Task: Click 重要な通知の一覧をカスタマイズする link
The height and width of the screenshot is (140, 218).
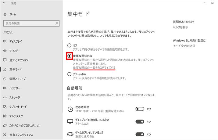Action: pyautogui.click(x=94, y=68)
